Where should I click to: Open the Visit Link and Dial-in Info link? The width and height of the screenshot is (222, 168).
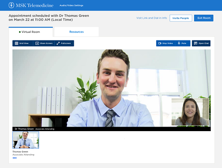coord(151,18)
